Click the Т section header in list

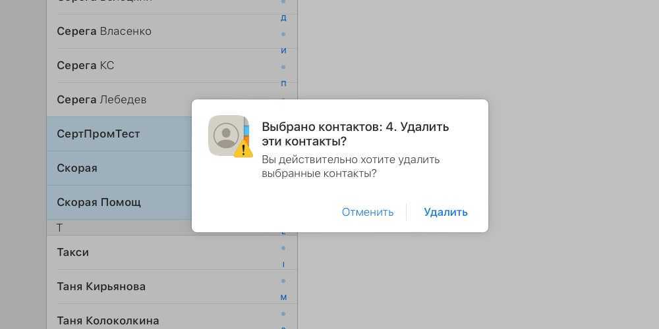point(60,228)
